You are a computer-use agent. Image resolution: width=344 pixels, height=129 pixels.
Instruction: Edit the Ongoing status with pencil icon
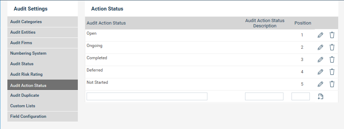click(x=320, y=47)
